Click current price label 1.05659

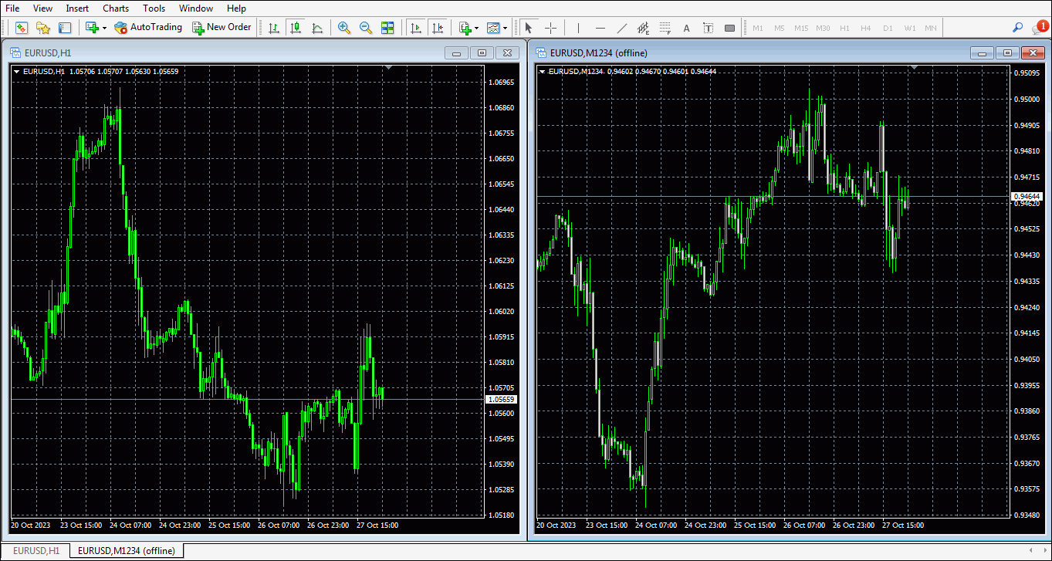502,400
